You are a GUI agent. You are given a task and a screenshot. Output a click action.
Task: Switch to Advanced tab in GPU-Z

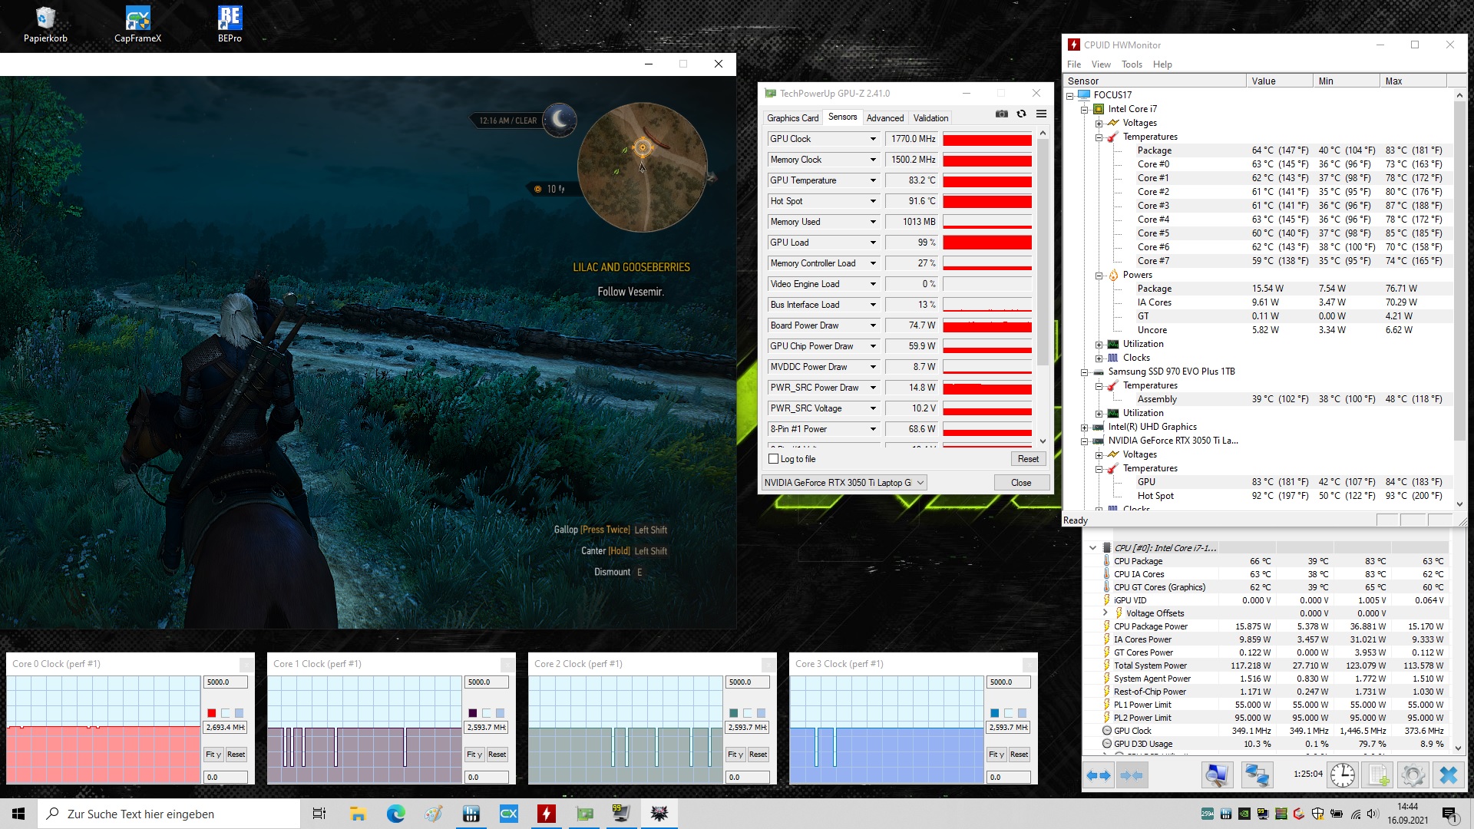[x=885, y=118]
